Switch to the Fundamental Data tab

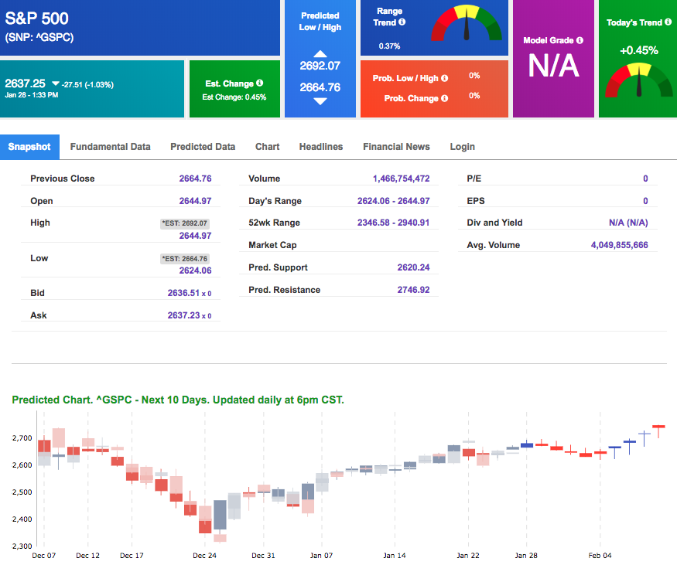click(x=110, y=147)
